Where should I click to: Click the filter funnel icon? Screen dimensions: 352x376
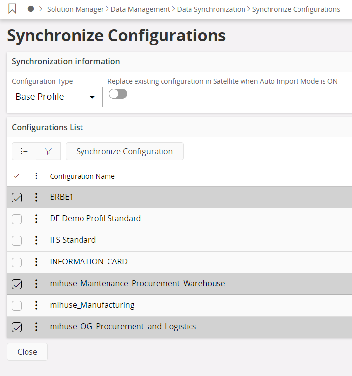tap(48, 151)
